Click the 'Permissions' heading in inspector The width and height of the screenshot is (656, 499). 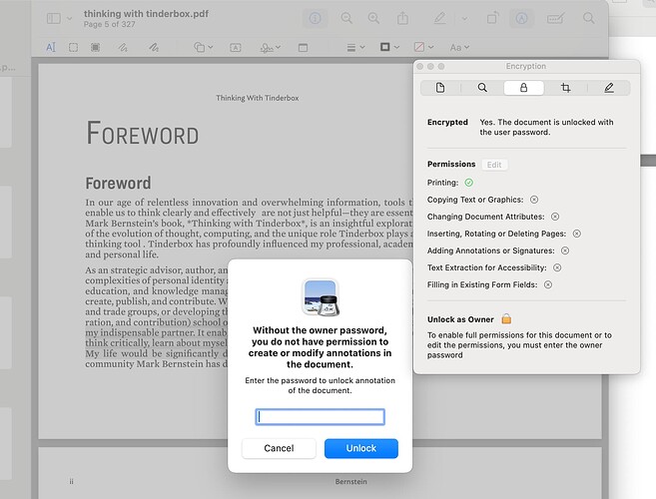tap(451, 164)
